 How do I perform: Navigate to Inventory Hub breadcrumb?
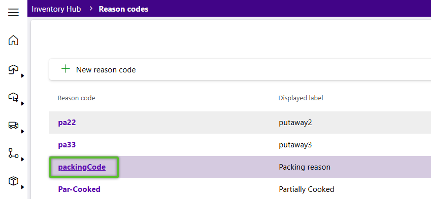pyautogui.click(x=56, y=9)
